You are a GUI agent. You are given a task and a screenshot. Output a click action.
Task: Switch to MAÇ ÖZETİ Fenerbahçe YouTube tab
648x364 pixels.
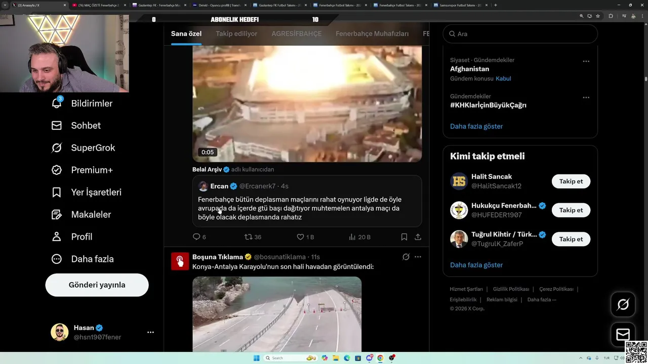point(99,5)
